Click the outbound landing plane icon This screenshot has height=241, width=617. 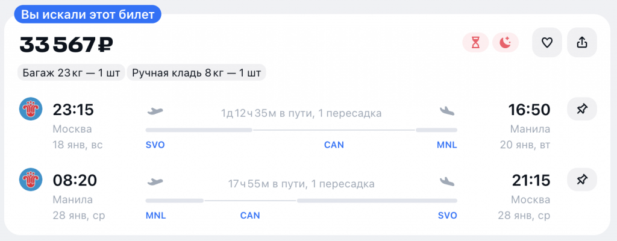click(447, 111)
